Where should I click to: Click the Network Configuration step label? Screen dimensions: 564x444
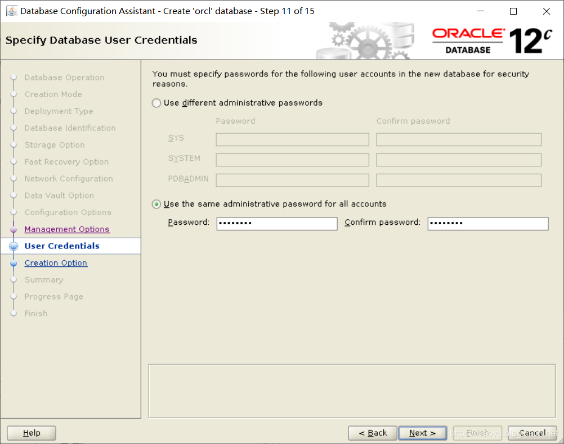pos(69,179)
